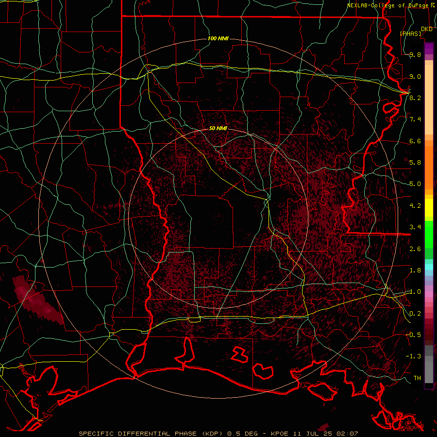
Task: Click the 4.2 value on the color scale
Action: [x=415, y=206]
